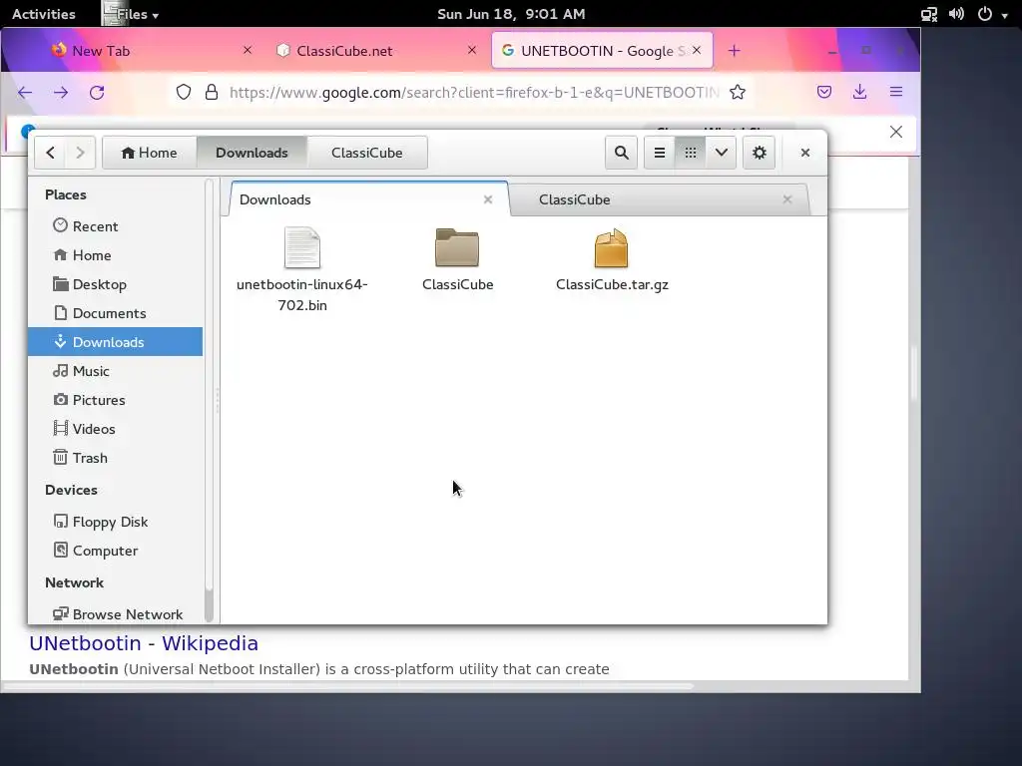Open search in Files window
Screen dimensions: 1022x766
pos(621,153)
